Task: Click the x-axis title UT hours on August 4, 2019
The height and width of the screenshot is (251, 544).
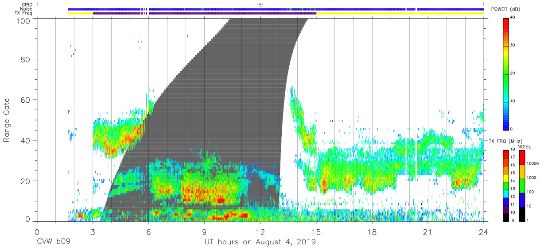Action: click(260, 242)
